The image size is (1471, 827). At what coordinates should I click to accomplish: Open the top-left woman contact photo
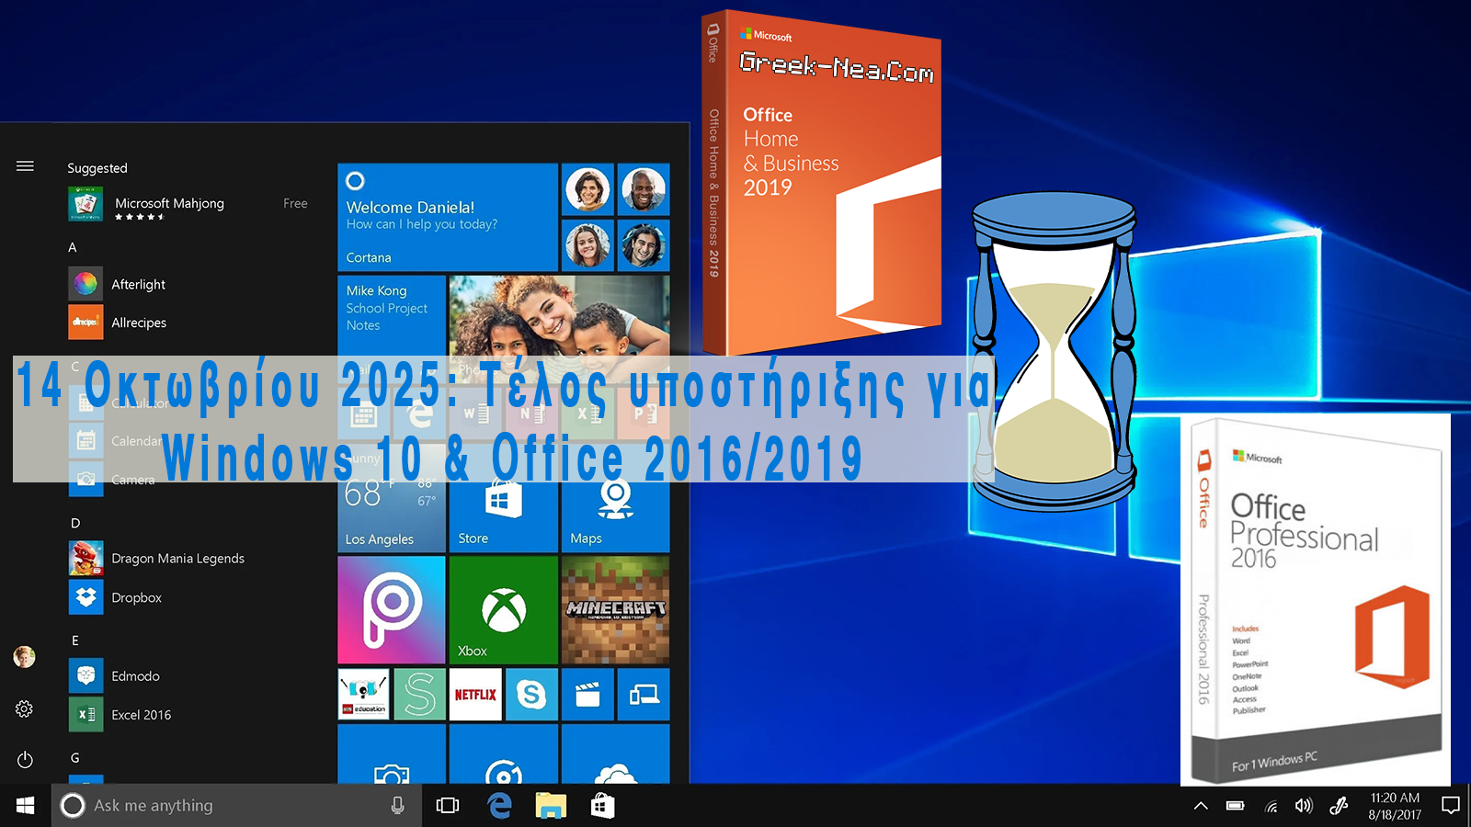click(x=587, y=189)
